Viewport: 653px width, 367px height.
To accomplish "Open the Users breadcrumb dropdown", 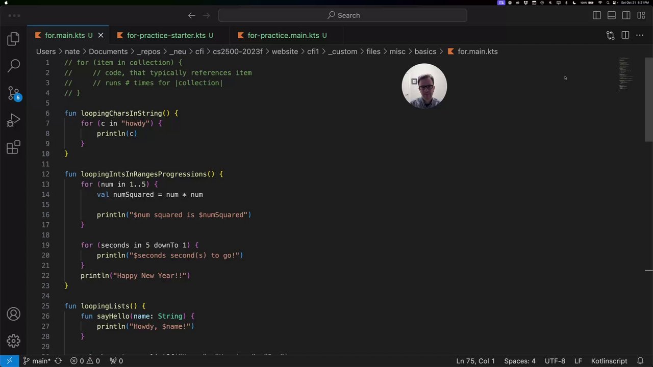I will 46,51.
